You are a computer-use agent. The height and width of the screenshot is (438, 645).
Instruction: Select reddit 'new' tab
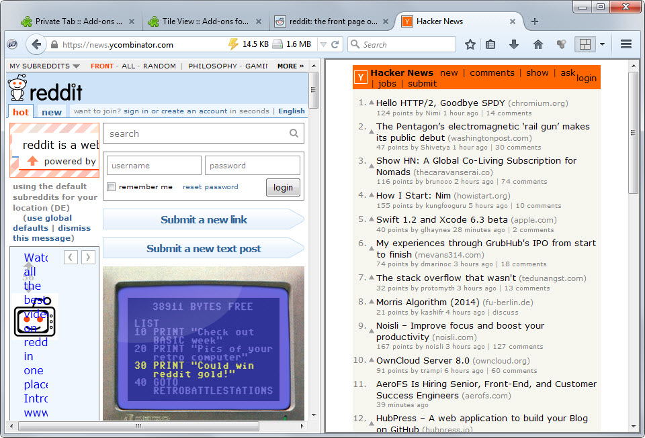click(x=52, y=112)
